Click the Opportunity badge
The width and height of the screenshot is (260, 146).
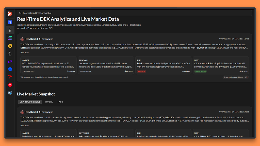pos(200,71)
